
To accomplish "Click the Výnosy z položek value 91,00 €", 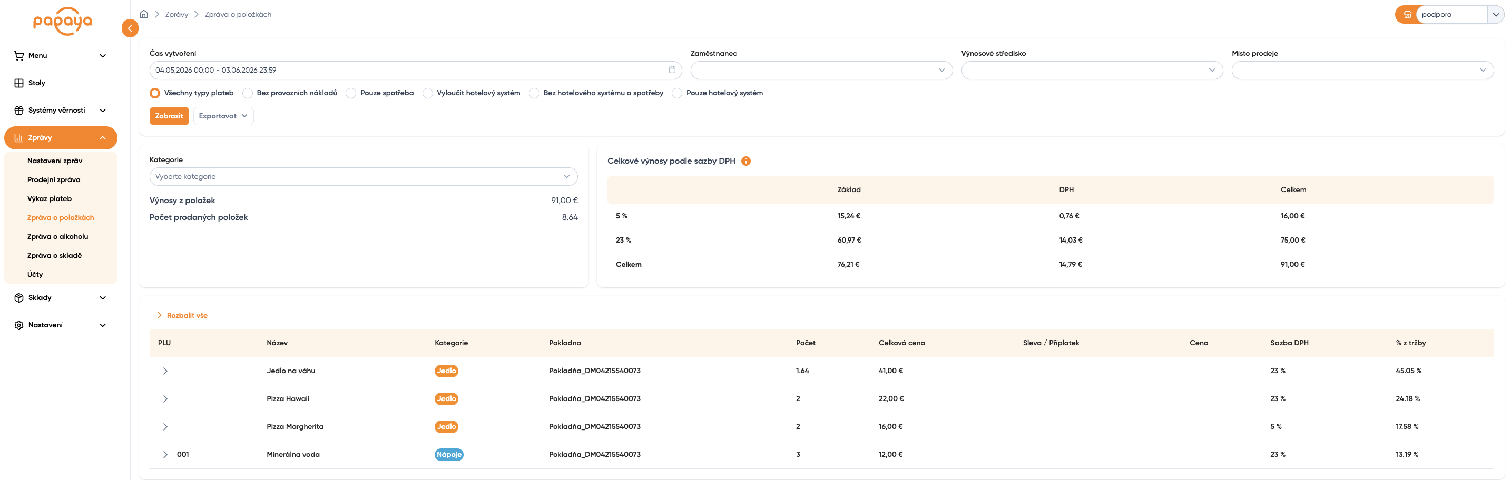I will [x=564, y=201].
